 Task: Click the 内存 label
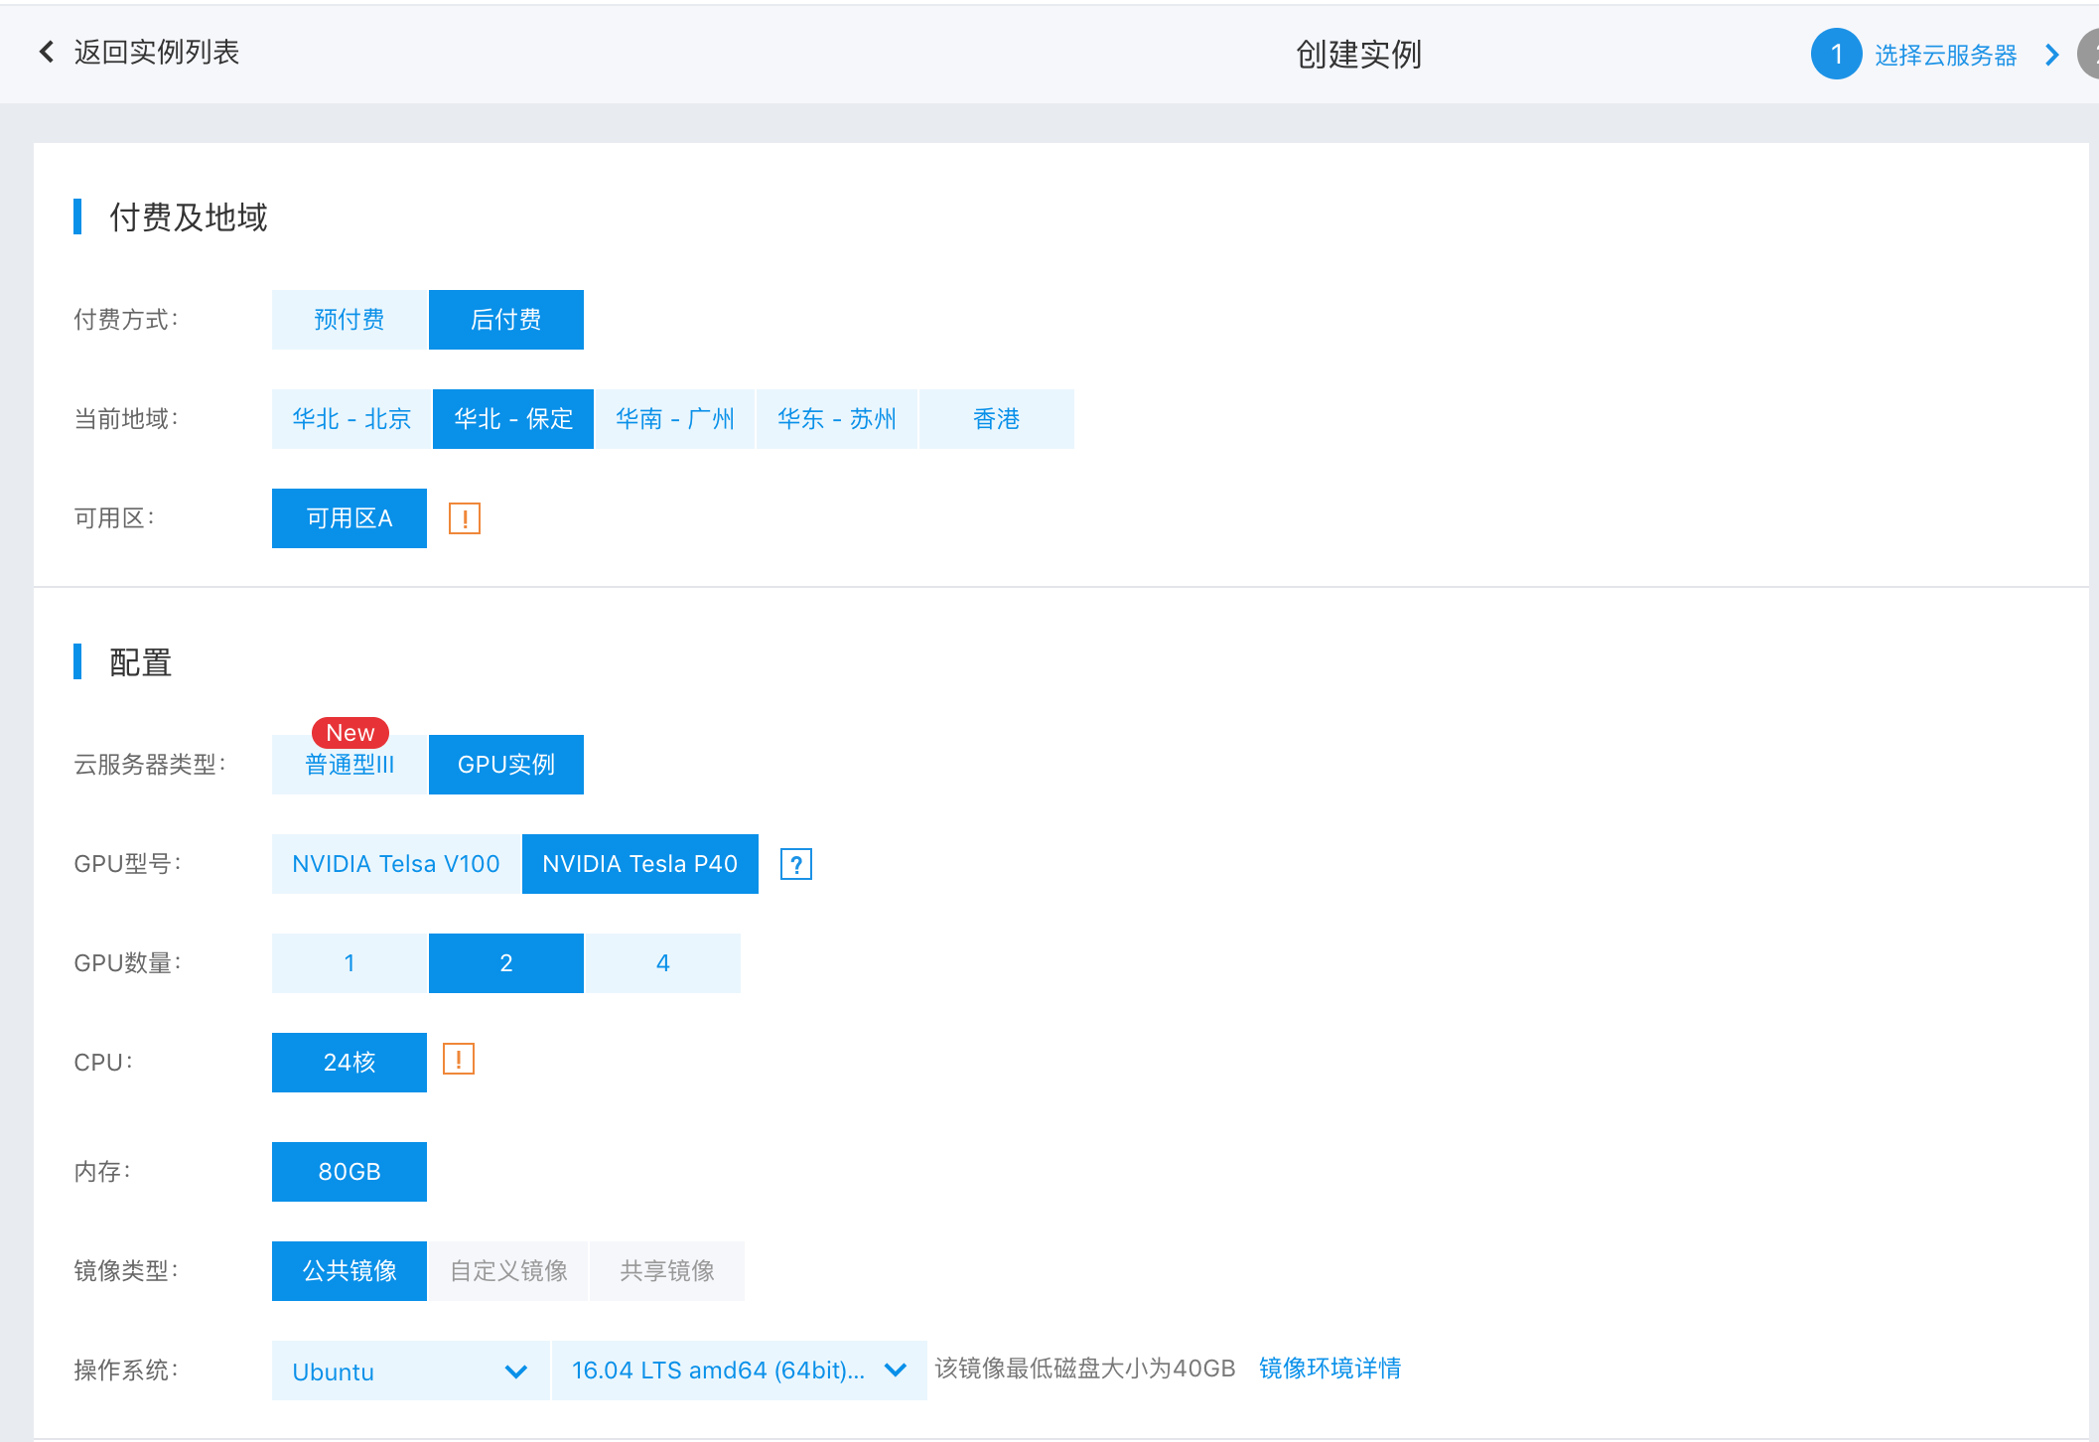(102, 1172)
